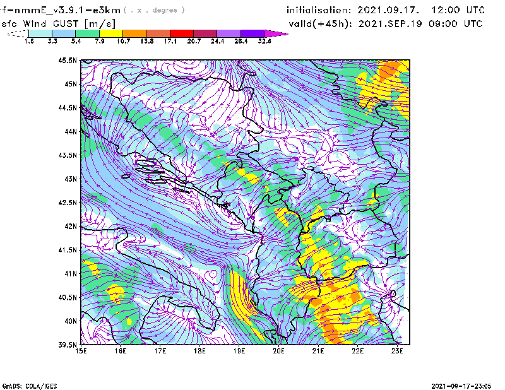Click the red 17.1–20.7 legend swatch
The image size is (505, 390).
click(182, 33)
